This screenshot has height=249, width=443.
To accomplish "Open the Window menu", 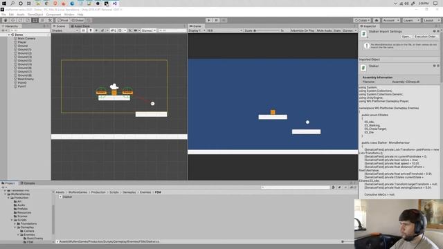I will click(69, 15).
